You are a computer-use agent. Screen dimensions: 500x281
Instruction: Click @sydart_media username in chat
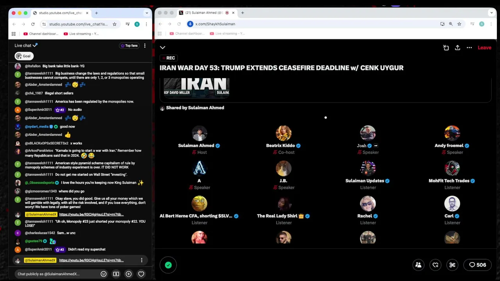(37, 126)
